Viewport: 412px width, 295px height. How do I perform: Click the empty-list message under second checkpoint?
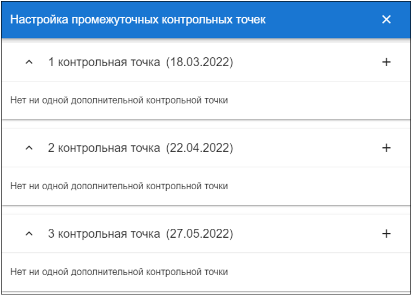(119, 186)
